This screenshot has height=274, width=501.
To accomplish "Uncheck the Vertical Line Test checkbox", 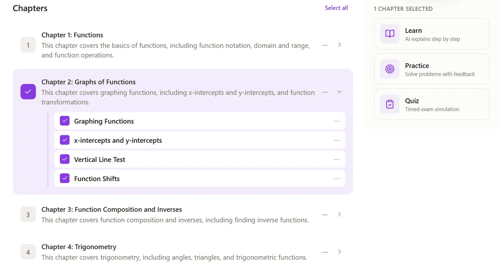I will click(x=65, y=159).
